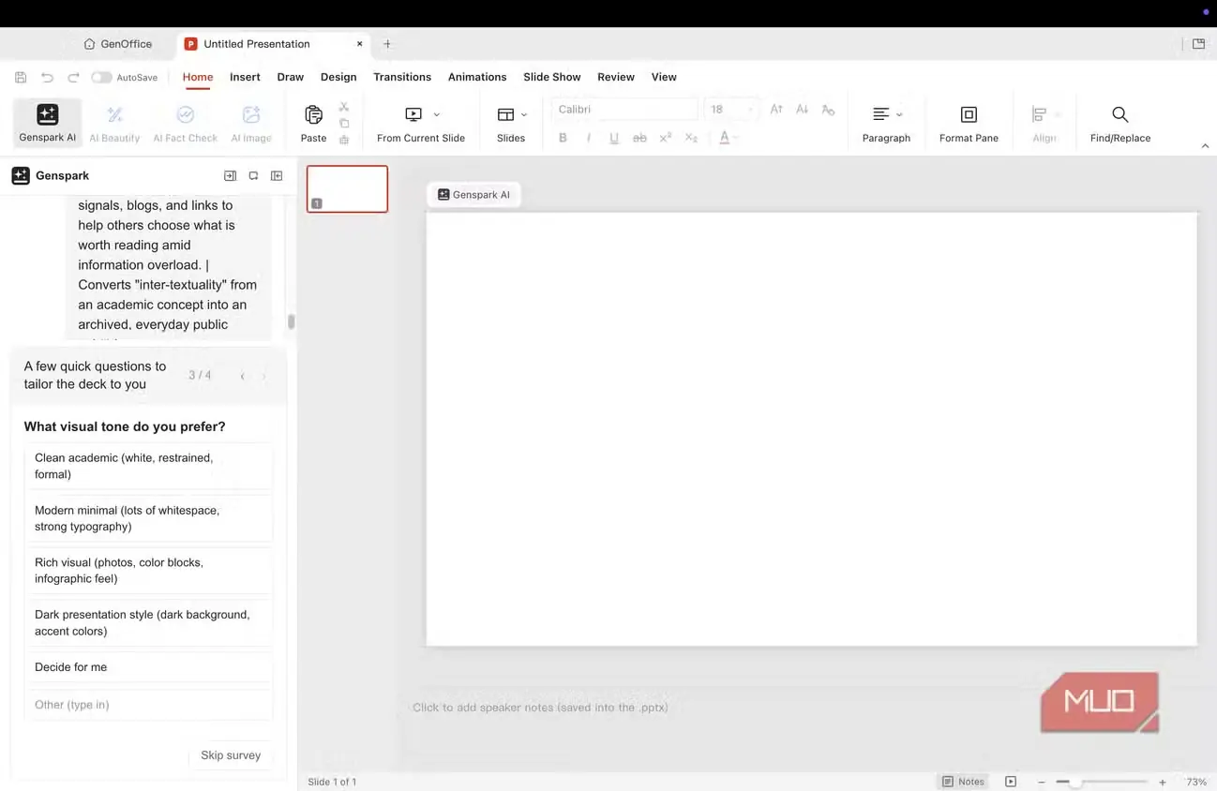The image size is (1217, 791).
Task: Toggle the AutoSave switch
Action: (x=101, y=77)
